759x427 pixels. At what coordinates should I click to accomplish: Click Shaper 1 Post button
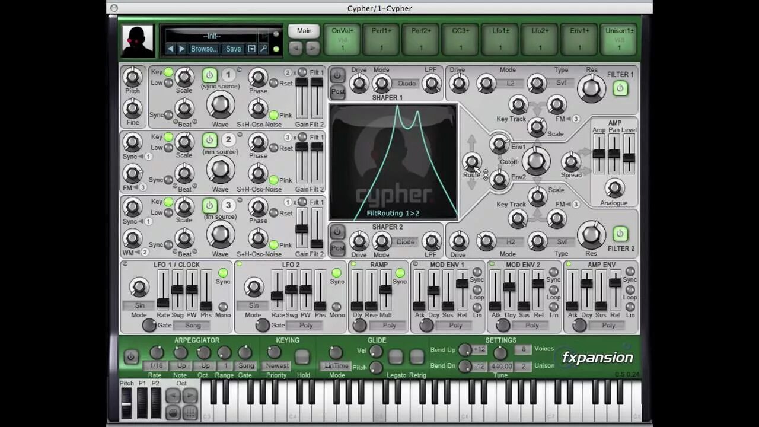[x=337, y=92]
